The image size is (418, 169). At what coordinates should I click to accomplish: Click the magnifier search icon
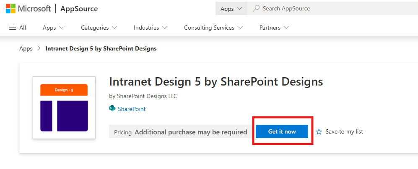point(256,8)
